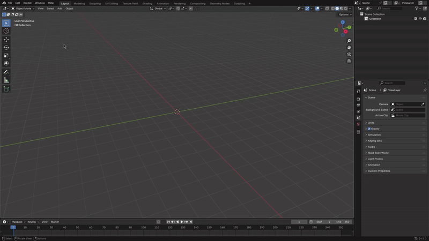Screen dimensions: 429x241
Task: Jump to the timeline start frame
Action: (x=168, y=222)
